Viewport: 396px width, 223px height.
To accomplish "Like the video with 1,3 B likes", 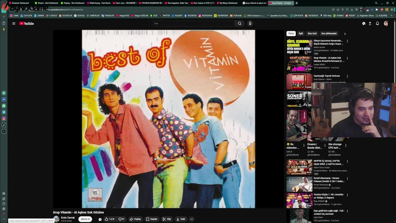I will click(109, 219).
